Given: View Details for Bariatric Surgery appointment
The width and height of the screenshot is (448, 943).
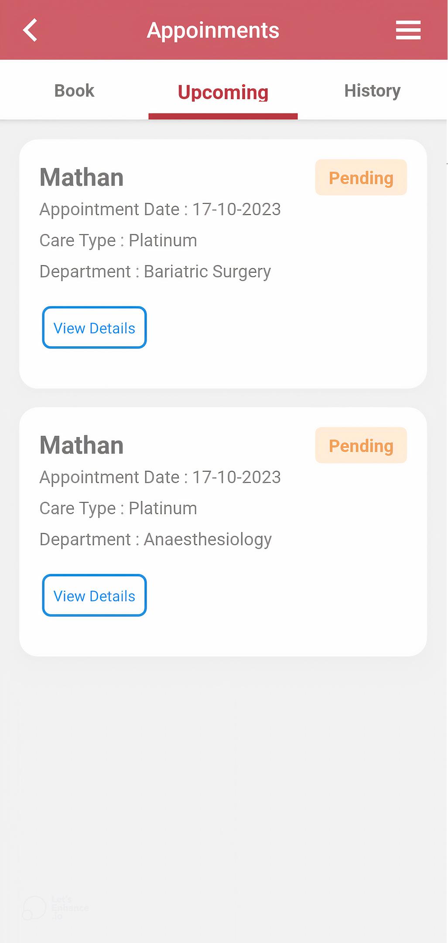Looking at the screenshot, I should 94,328.
